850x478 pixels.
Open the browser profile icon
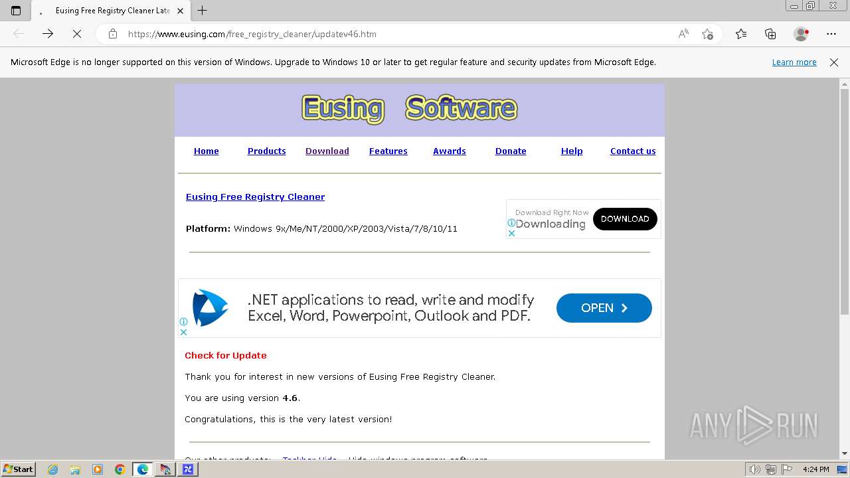coord(801,34)
